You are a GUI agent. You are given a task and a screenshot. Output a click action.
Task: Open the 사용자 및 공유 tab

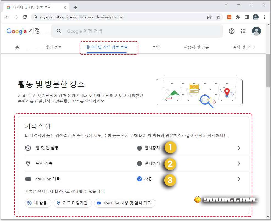[x=196, y=47]
